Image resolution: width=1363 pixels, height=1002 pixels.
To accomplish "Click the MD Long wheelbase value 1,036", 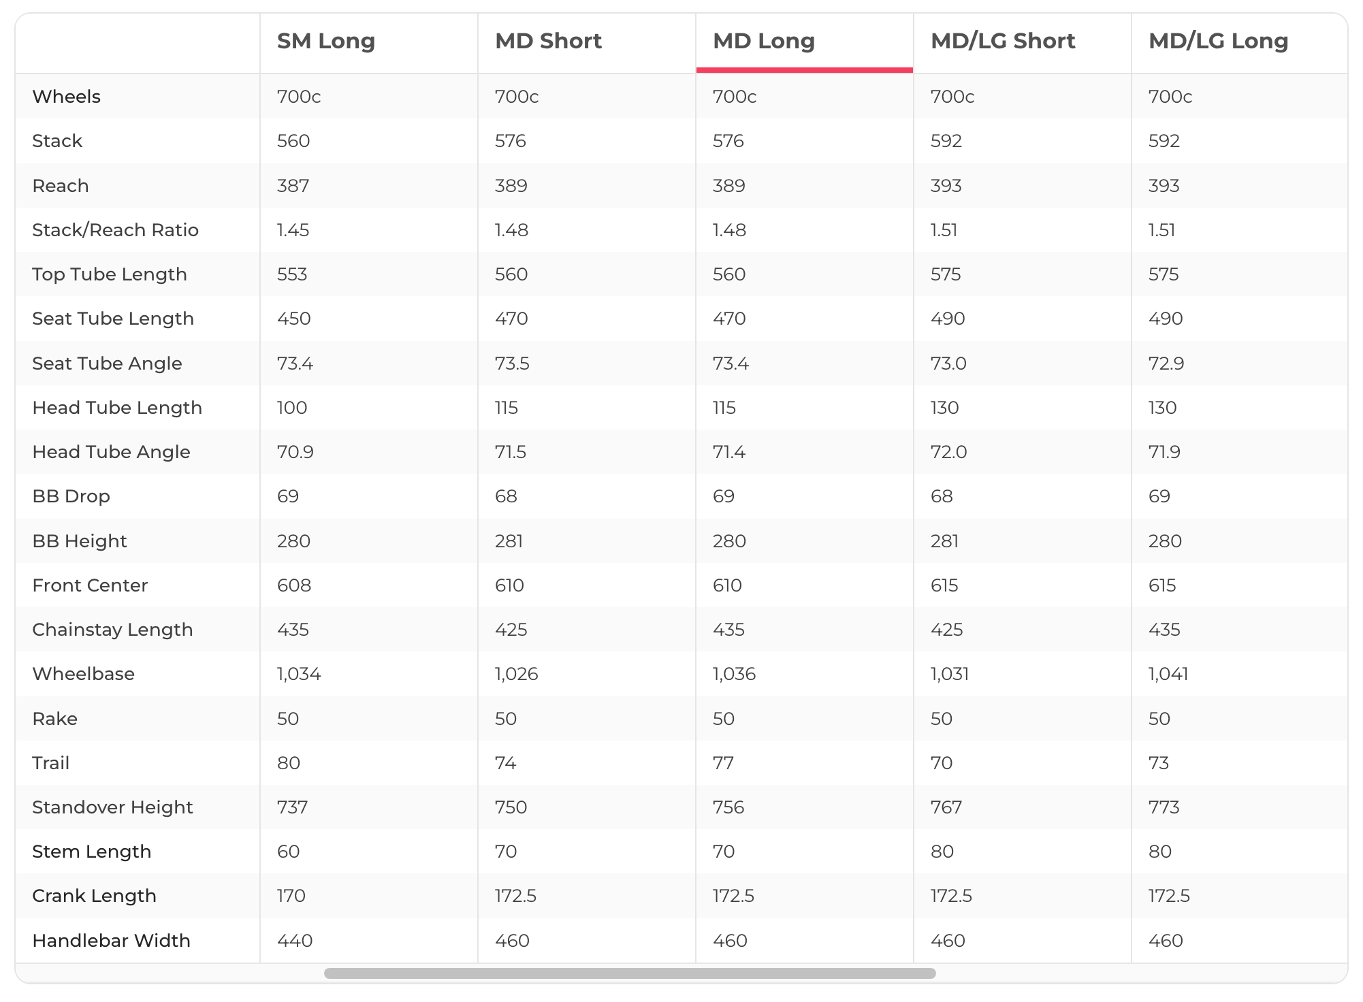I will pyautogui.click(x=734, y=674).
